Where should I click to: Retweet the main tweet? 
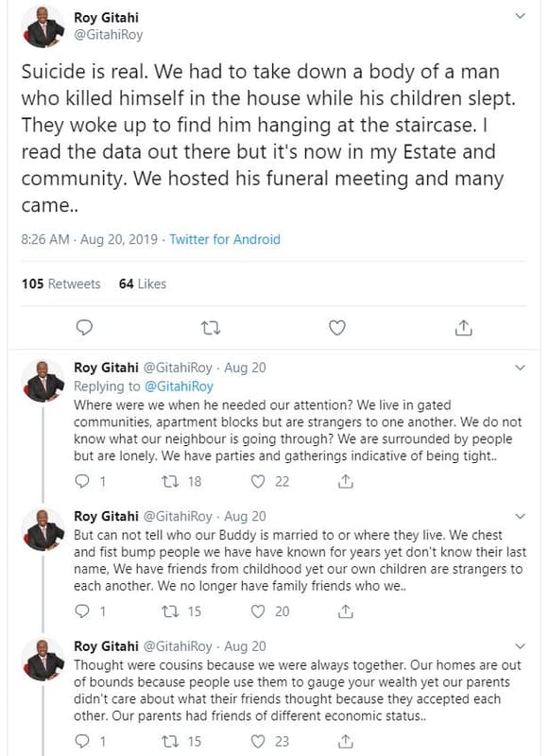pos(211,327)
